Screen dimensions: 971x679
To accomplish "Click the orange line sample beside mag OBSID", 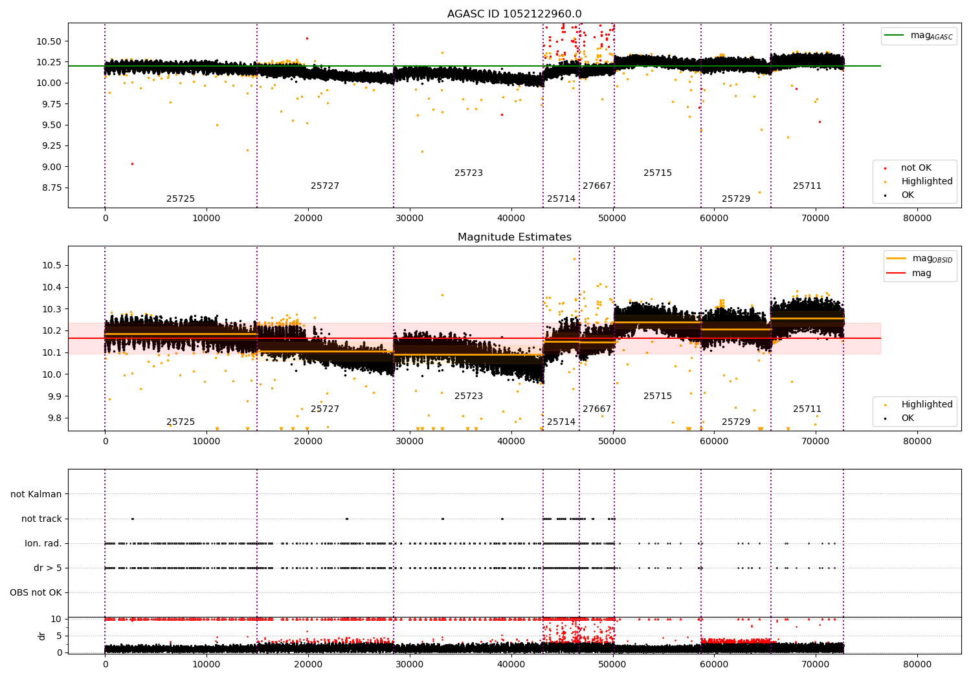I will point(897,258).
